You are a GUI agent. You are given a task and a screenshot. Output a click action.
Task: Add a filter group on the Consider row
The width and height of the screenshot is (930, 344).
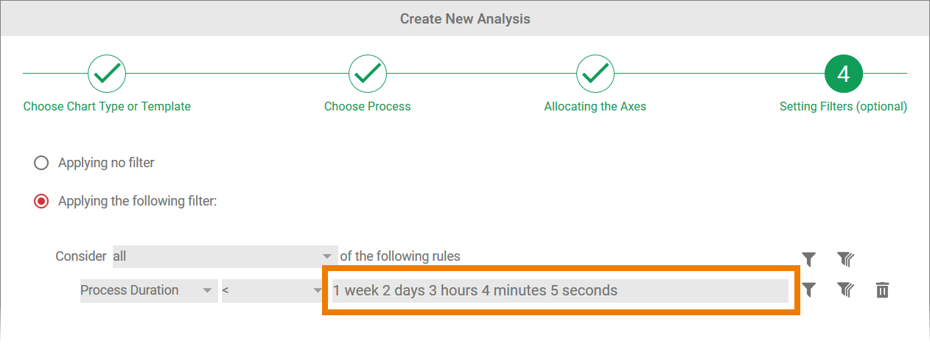click(845, 259)
